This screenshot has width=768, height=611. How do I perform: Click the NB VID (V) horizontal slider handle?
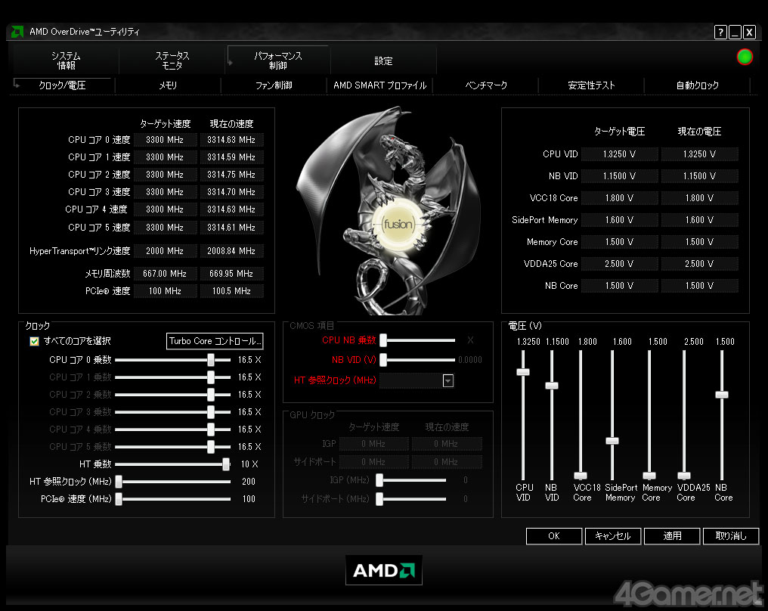(383, 360)
